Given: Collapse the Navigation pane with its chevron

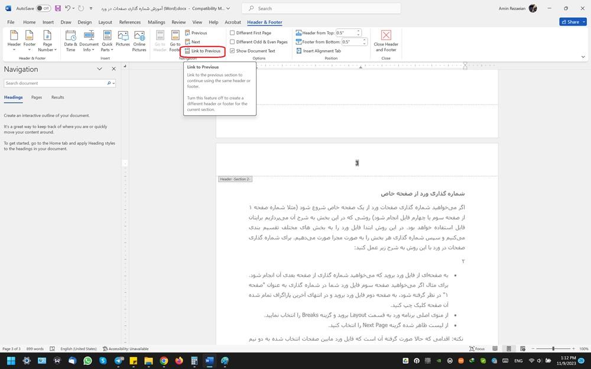Looking at the screenshot, I should (x=99, y=68).
